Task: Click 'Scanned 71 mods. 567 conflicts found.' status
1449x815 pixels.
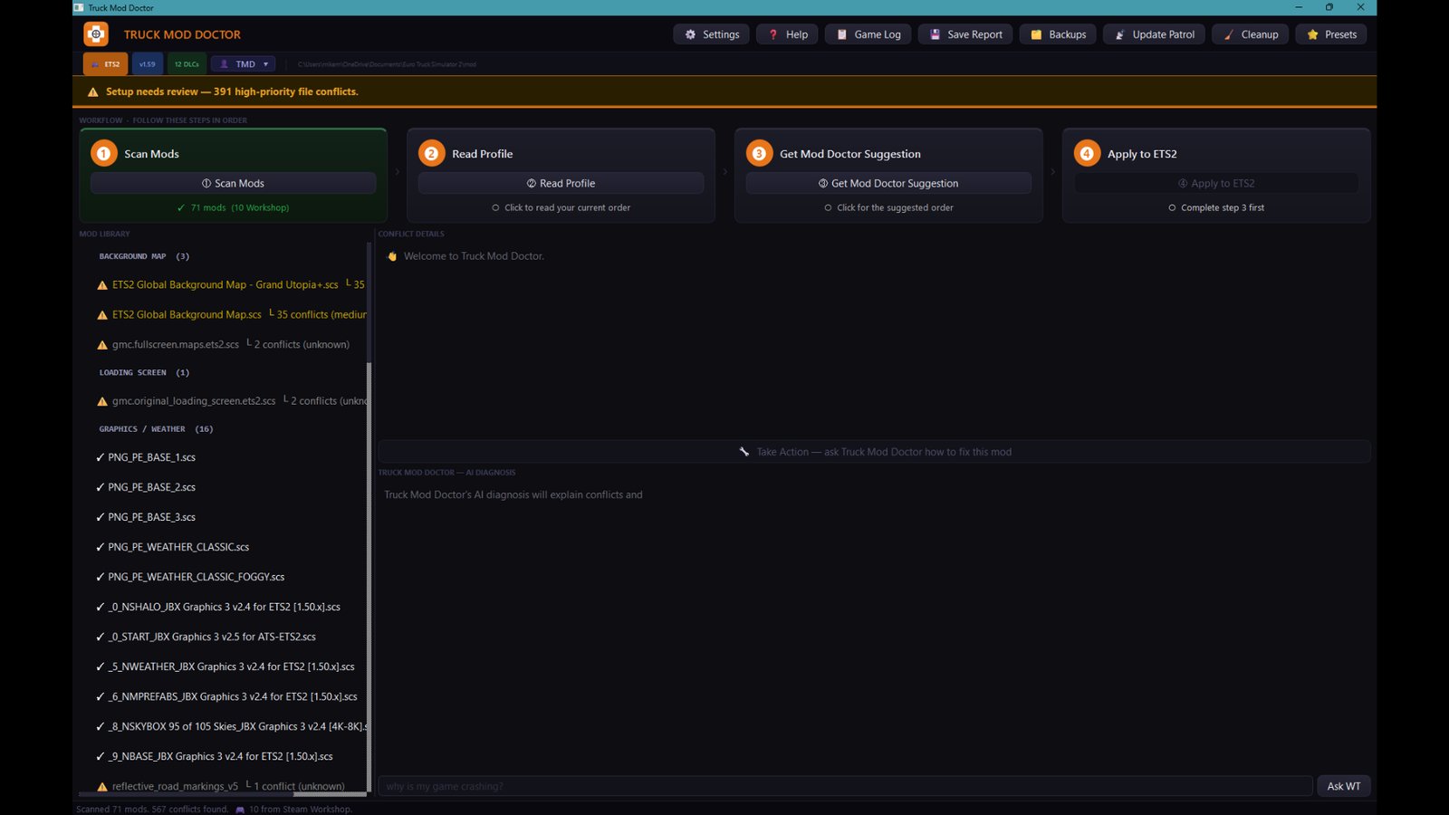Action: coord(152,810)
